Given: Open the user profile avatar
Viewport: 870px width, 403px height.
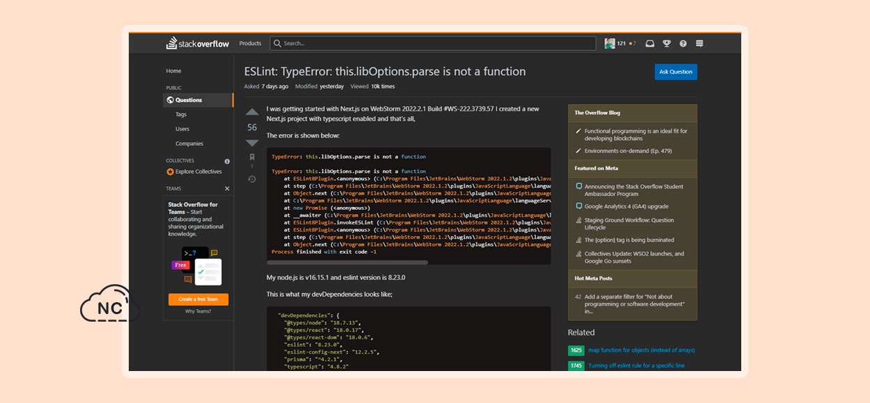Looking at the screenshot, I should (x=610, y=43).
